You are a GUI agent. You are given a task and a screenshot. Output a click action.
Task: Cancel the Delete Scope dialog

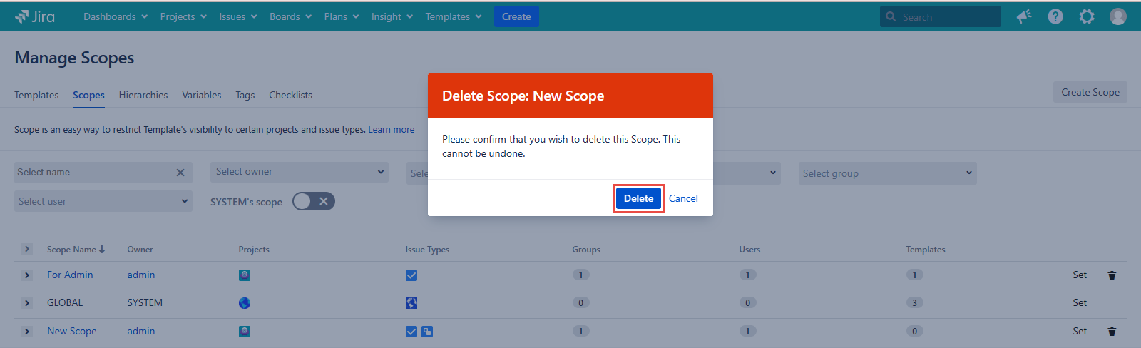pyautogui.click(x=683, y=199)
